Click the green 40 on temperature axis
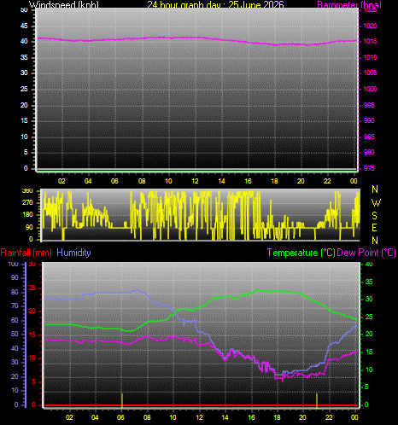The height and width of the screenshot is (425, 398). [x=369, y=265]
